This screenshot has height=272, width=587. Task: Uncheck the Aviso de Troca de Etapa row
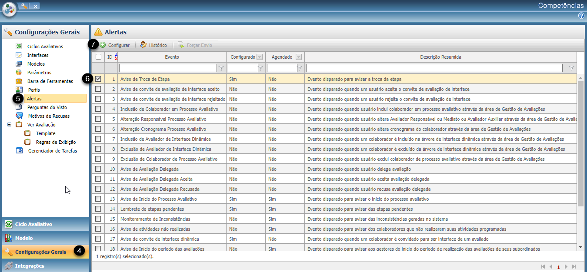click(98, 79)
